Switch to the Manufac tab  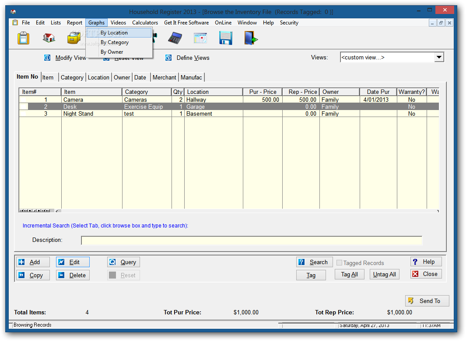(191, 77)
